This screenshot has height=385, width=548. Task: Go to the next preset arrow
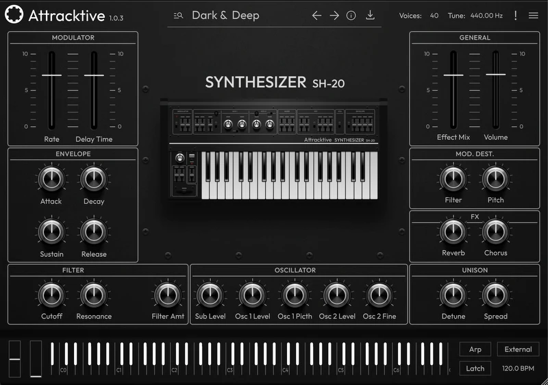[334, 16]
